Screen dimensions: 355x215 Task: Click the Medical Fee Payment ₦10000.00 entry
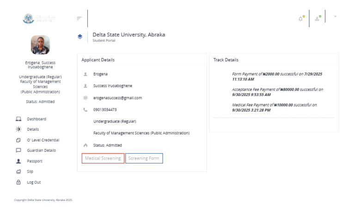point(275,107)
